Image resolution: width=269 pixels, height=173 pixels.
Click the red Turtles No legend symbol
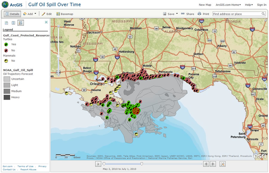coord(6,50)
